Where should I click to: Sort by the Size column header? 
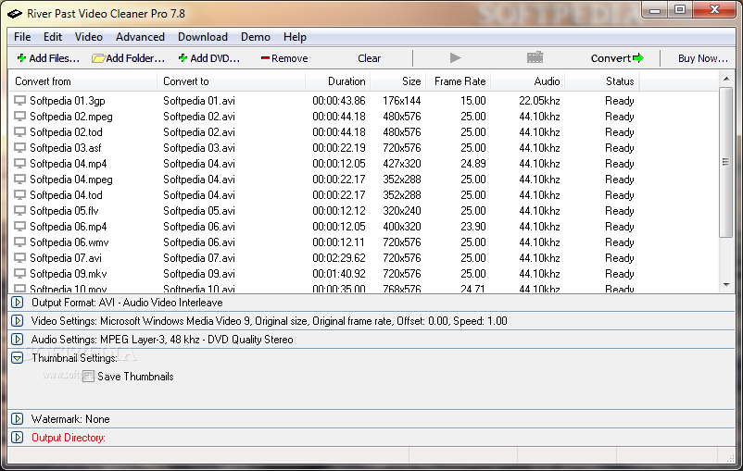click(x=398, y=81)
